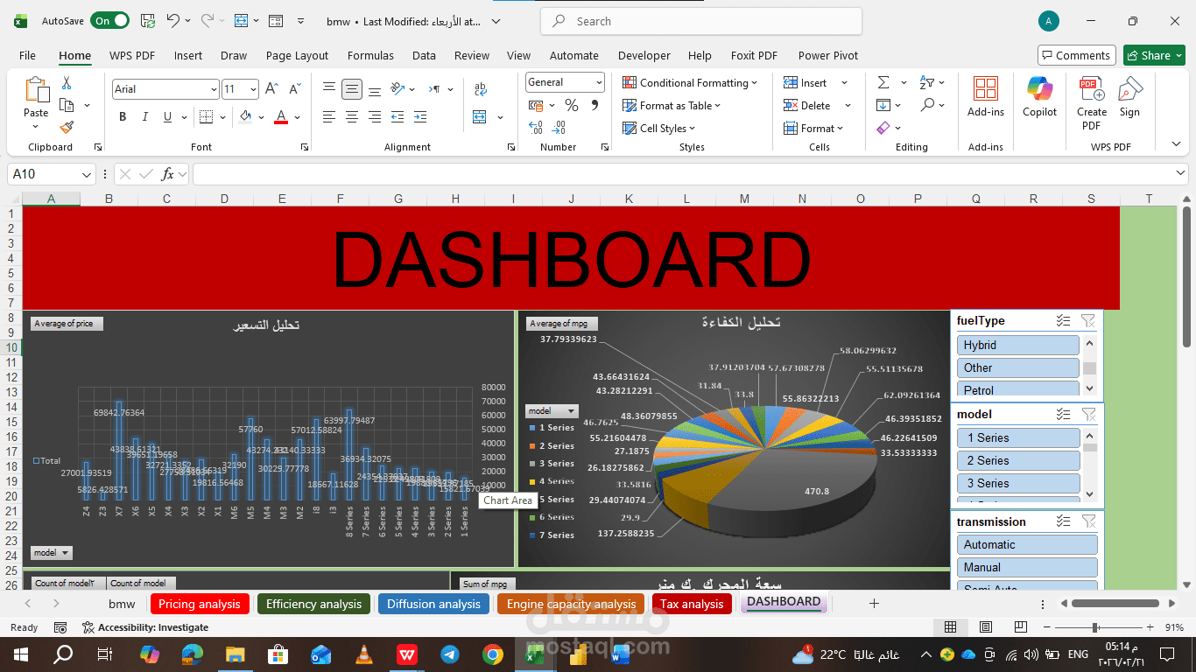Click the Fill Color bucket swatch
The width and height of the screenshot is (1196, 672).
click(245, 117)
